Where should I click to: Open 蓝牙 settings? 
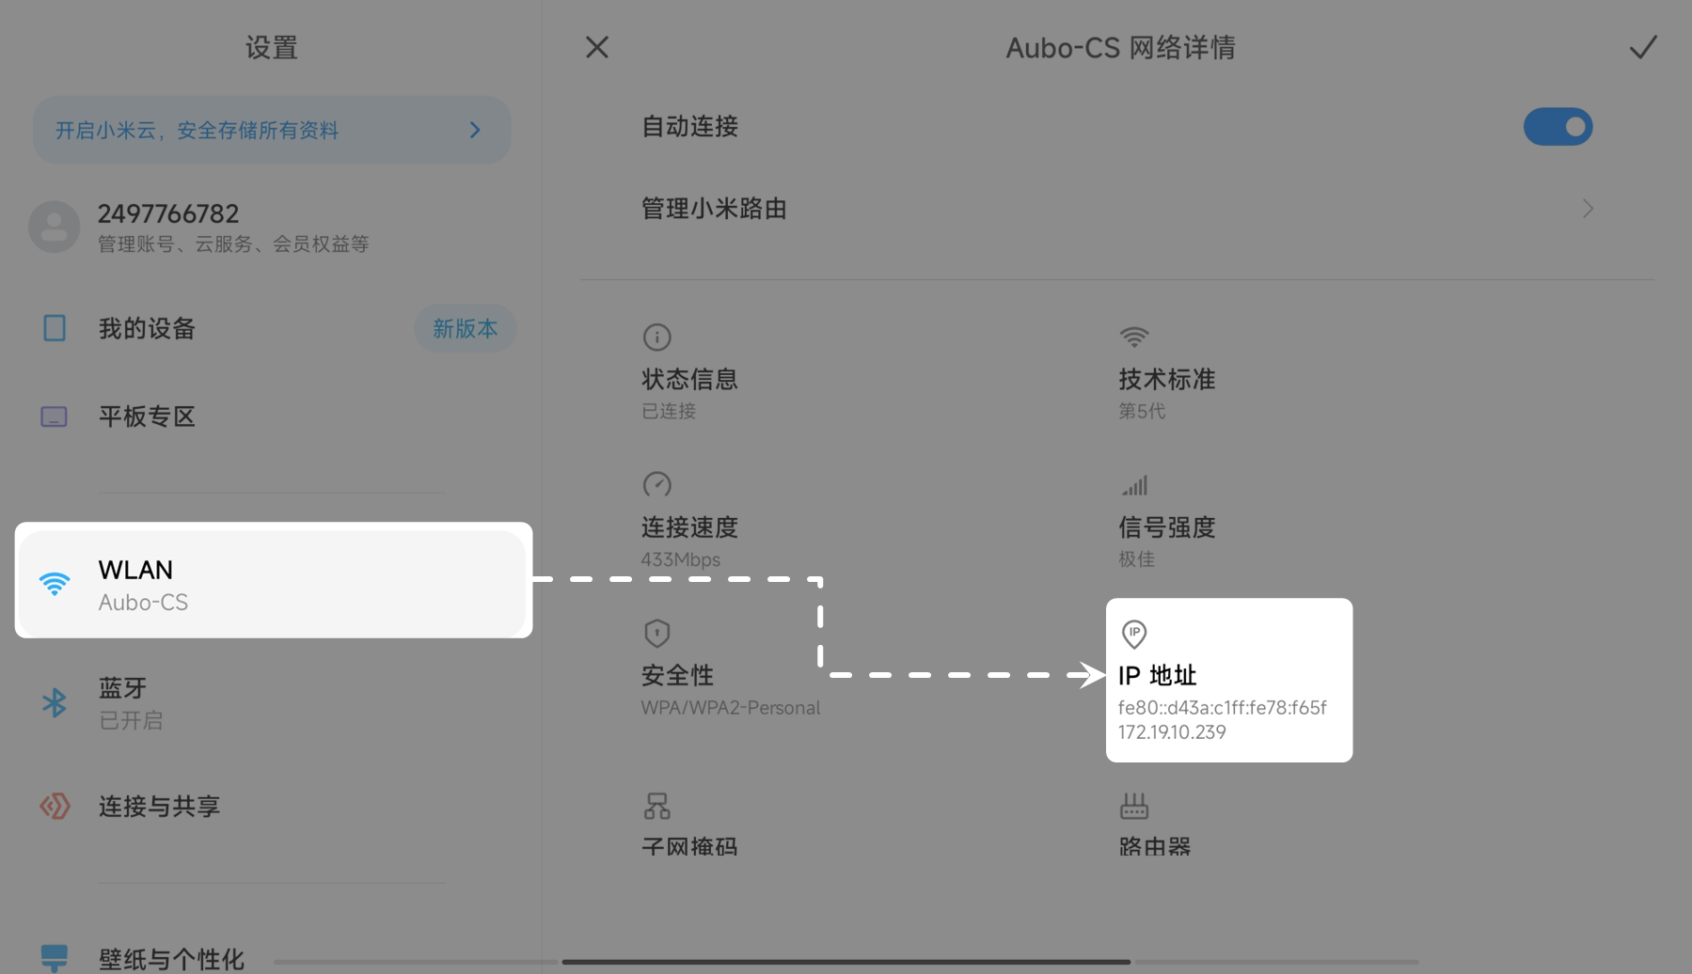tap(272, 702)
